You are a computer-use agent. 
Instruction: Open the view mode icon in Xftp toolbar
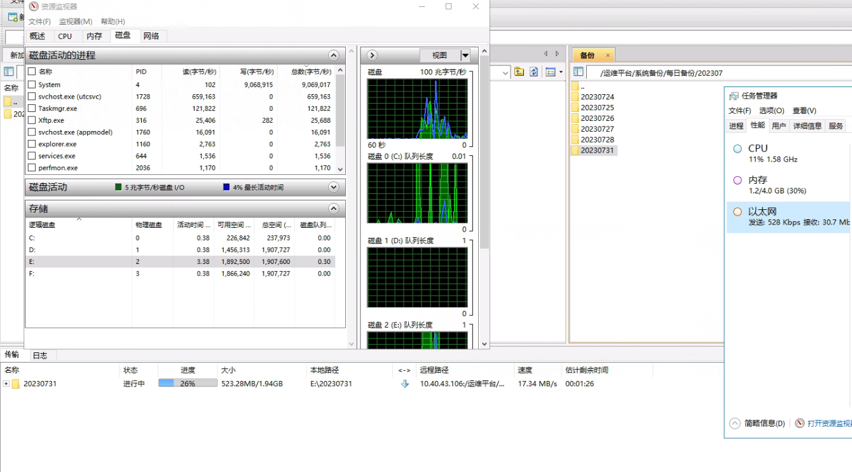pos(551,72)
